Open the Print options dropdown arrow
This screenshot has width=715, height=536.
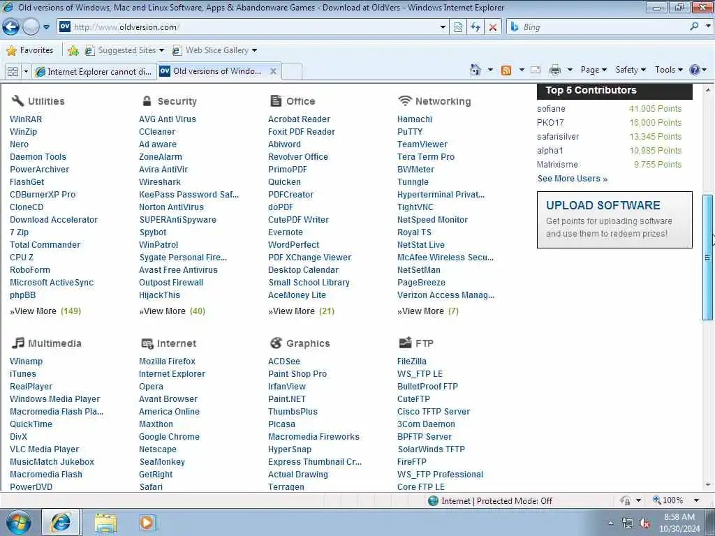click(570, 70)
